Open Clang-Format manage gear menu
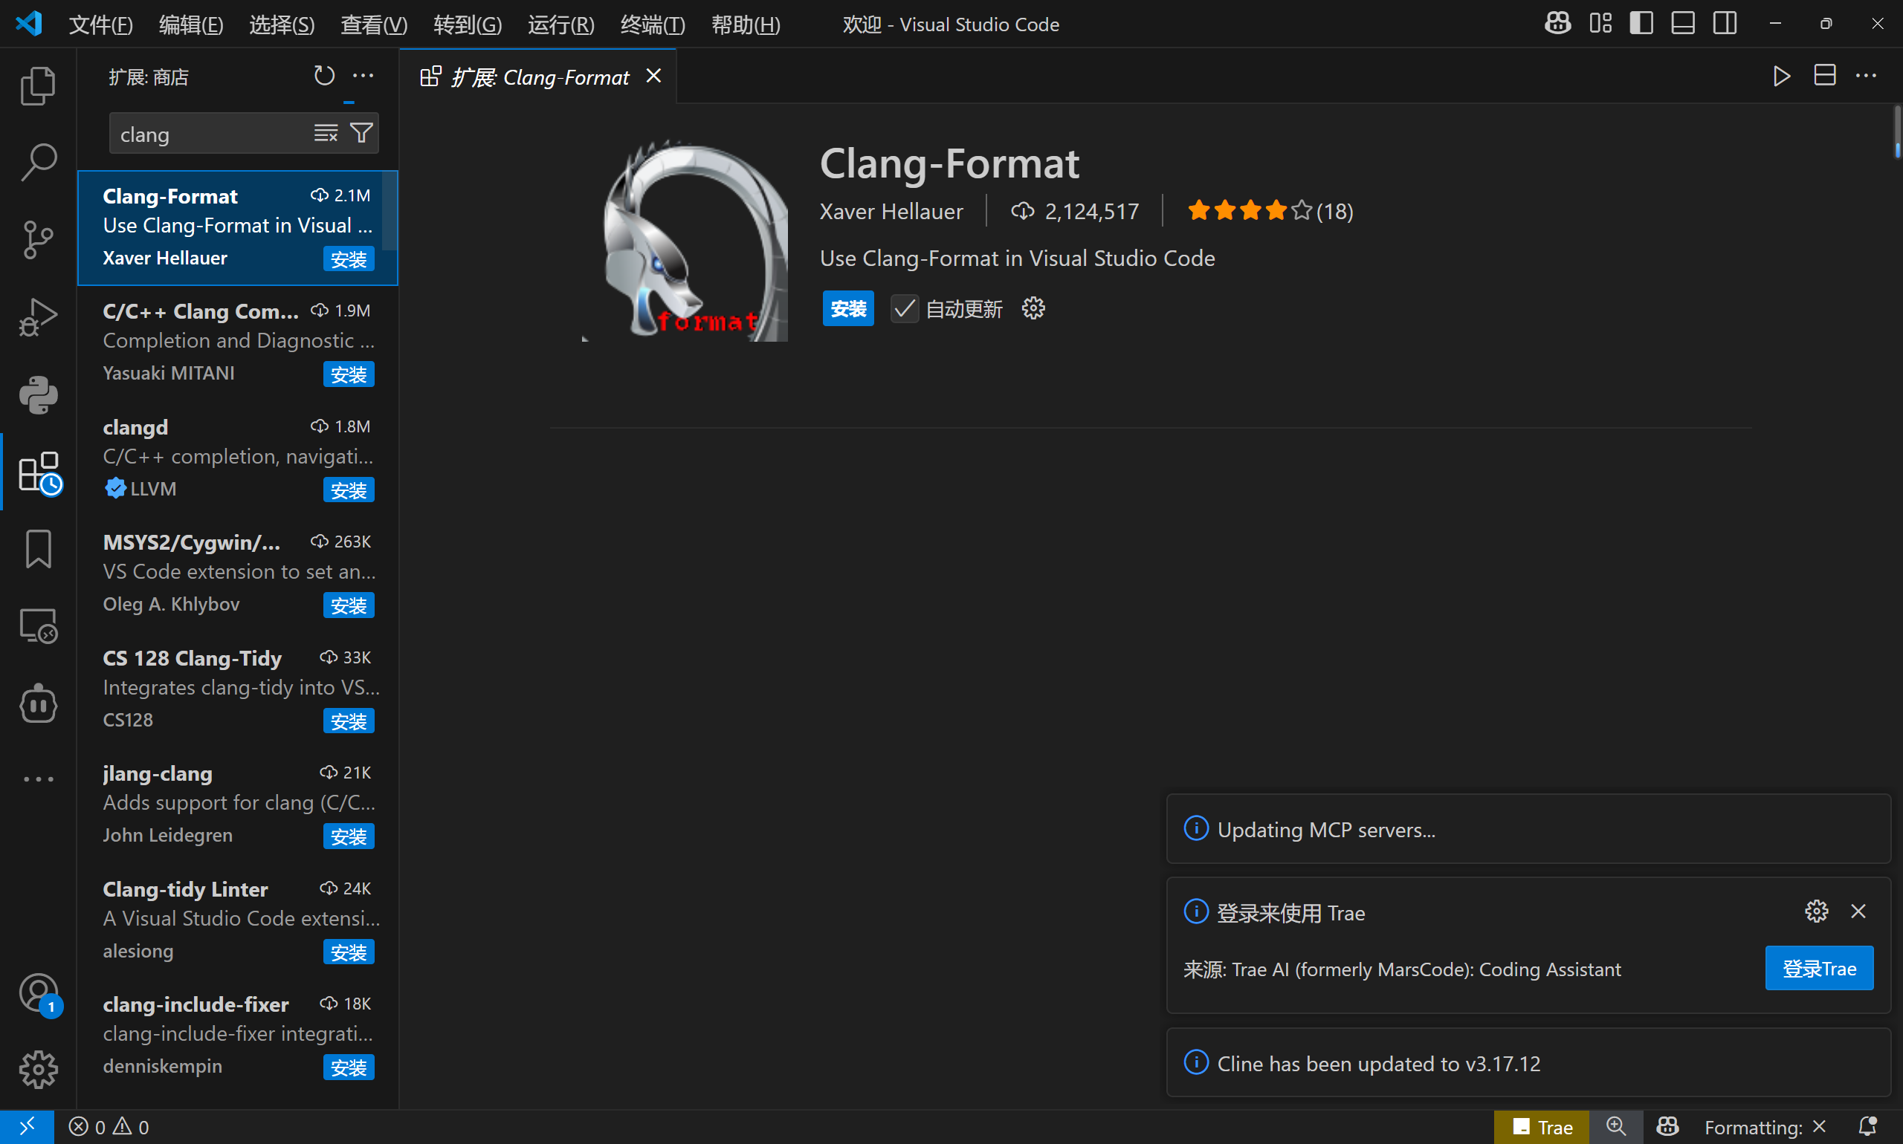The height and width of the screenshot is (1144, 1903). pyautogui.click(x=1033, y=309)
